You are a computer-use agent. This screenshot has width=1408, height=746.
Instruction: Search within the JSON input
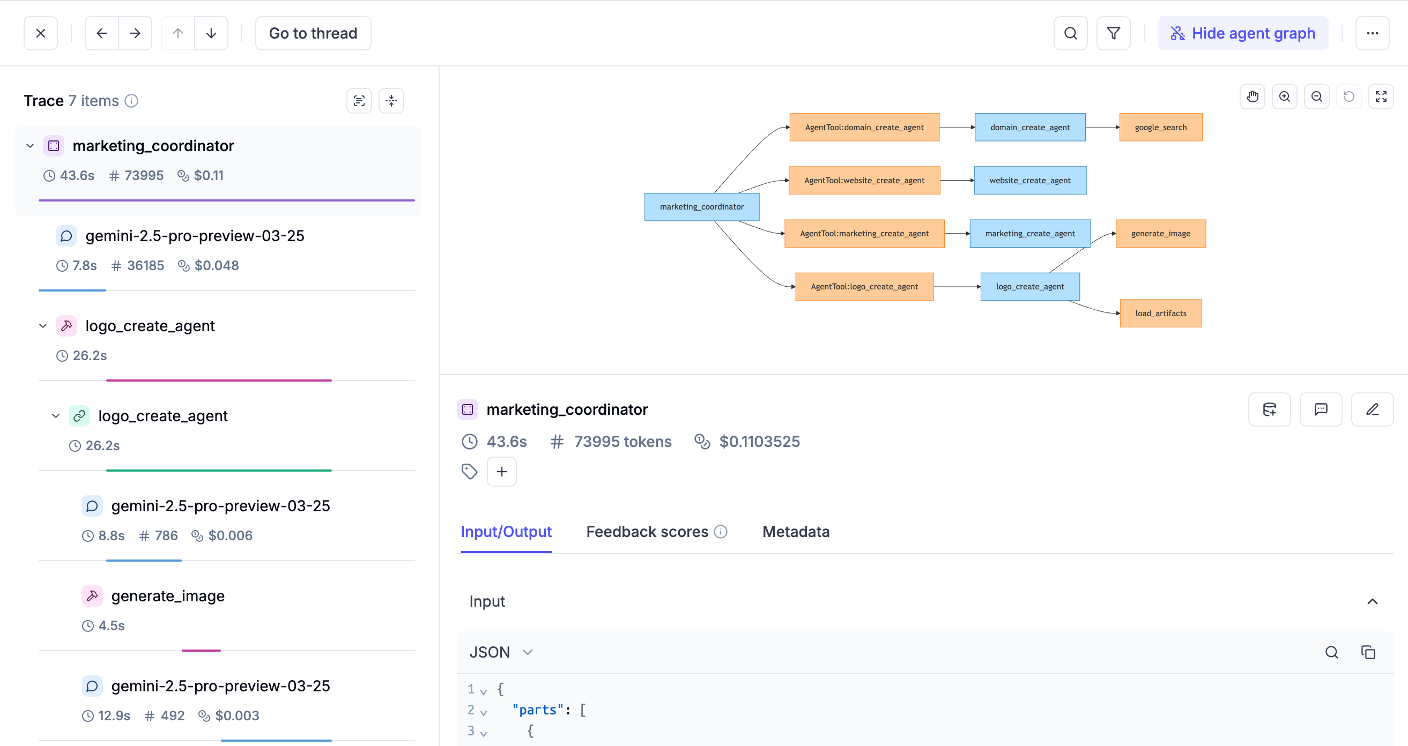pos(1332,652)
